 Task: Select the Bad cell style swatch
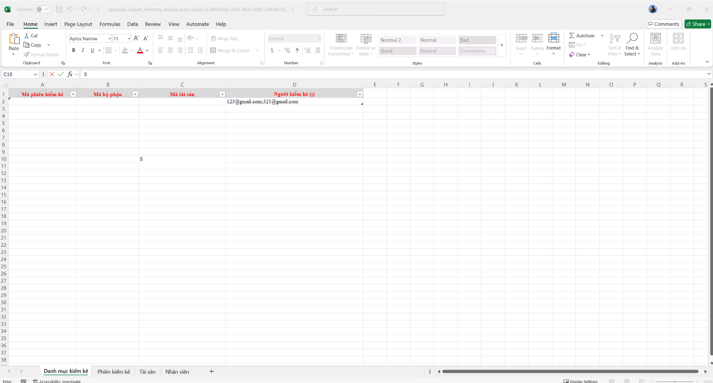tap(477, 40)
